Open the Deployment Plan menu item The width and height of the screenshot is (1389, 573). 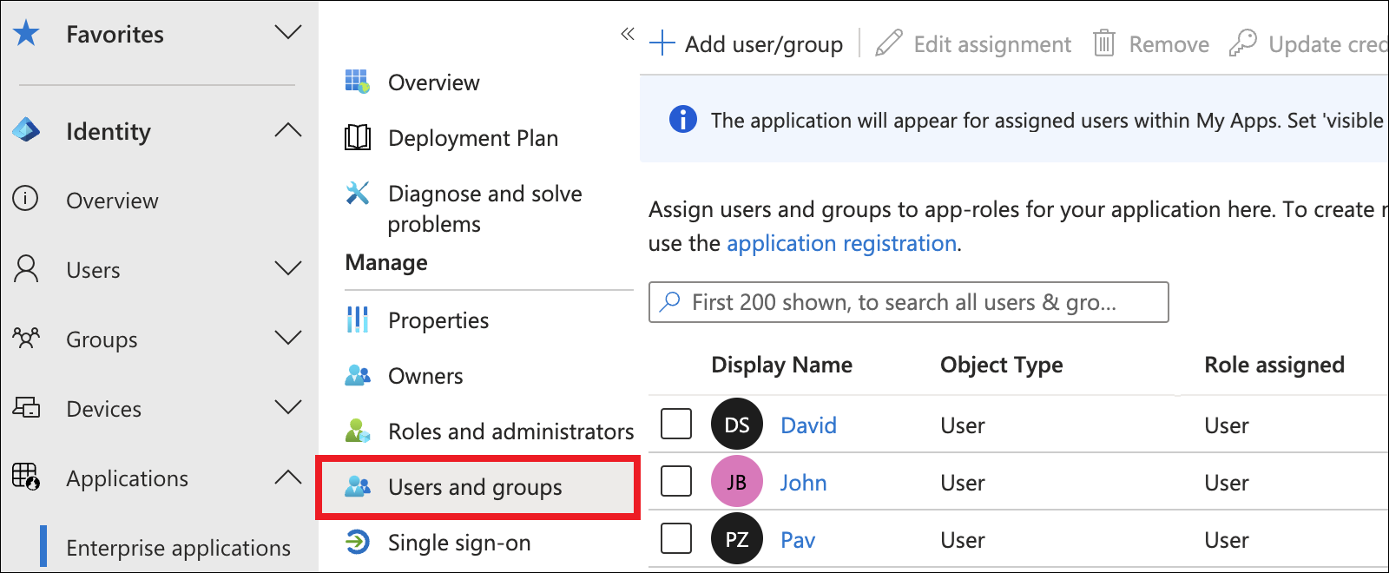pos(473,138)
